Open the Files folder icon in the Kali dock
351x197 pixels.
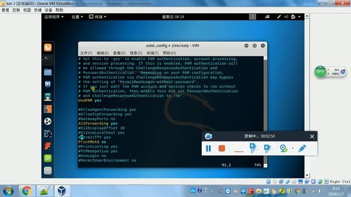point(48,72)
